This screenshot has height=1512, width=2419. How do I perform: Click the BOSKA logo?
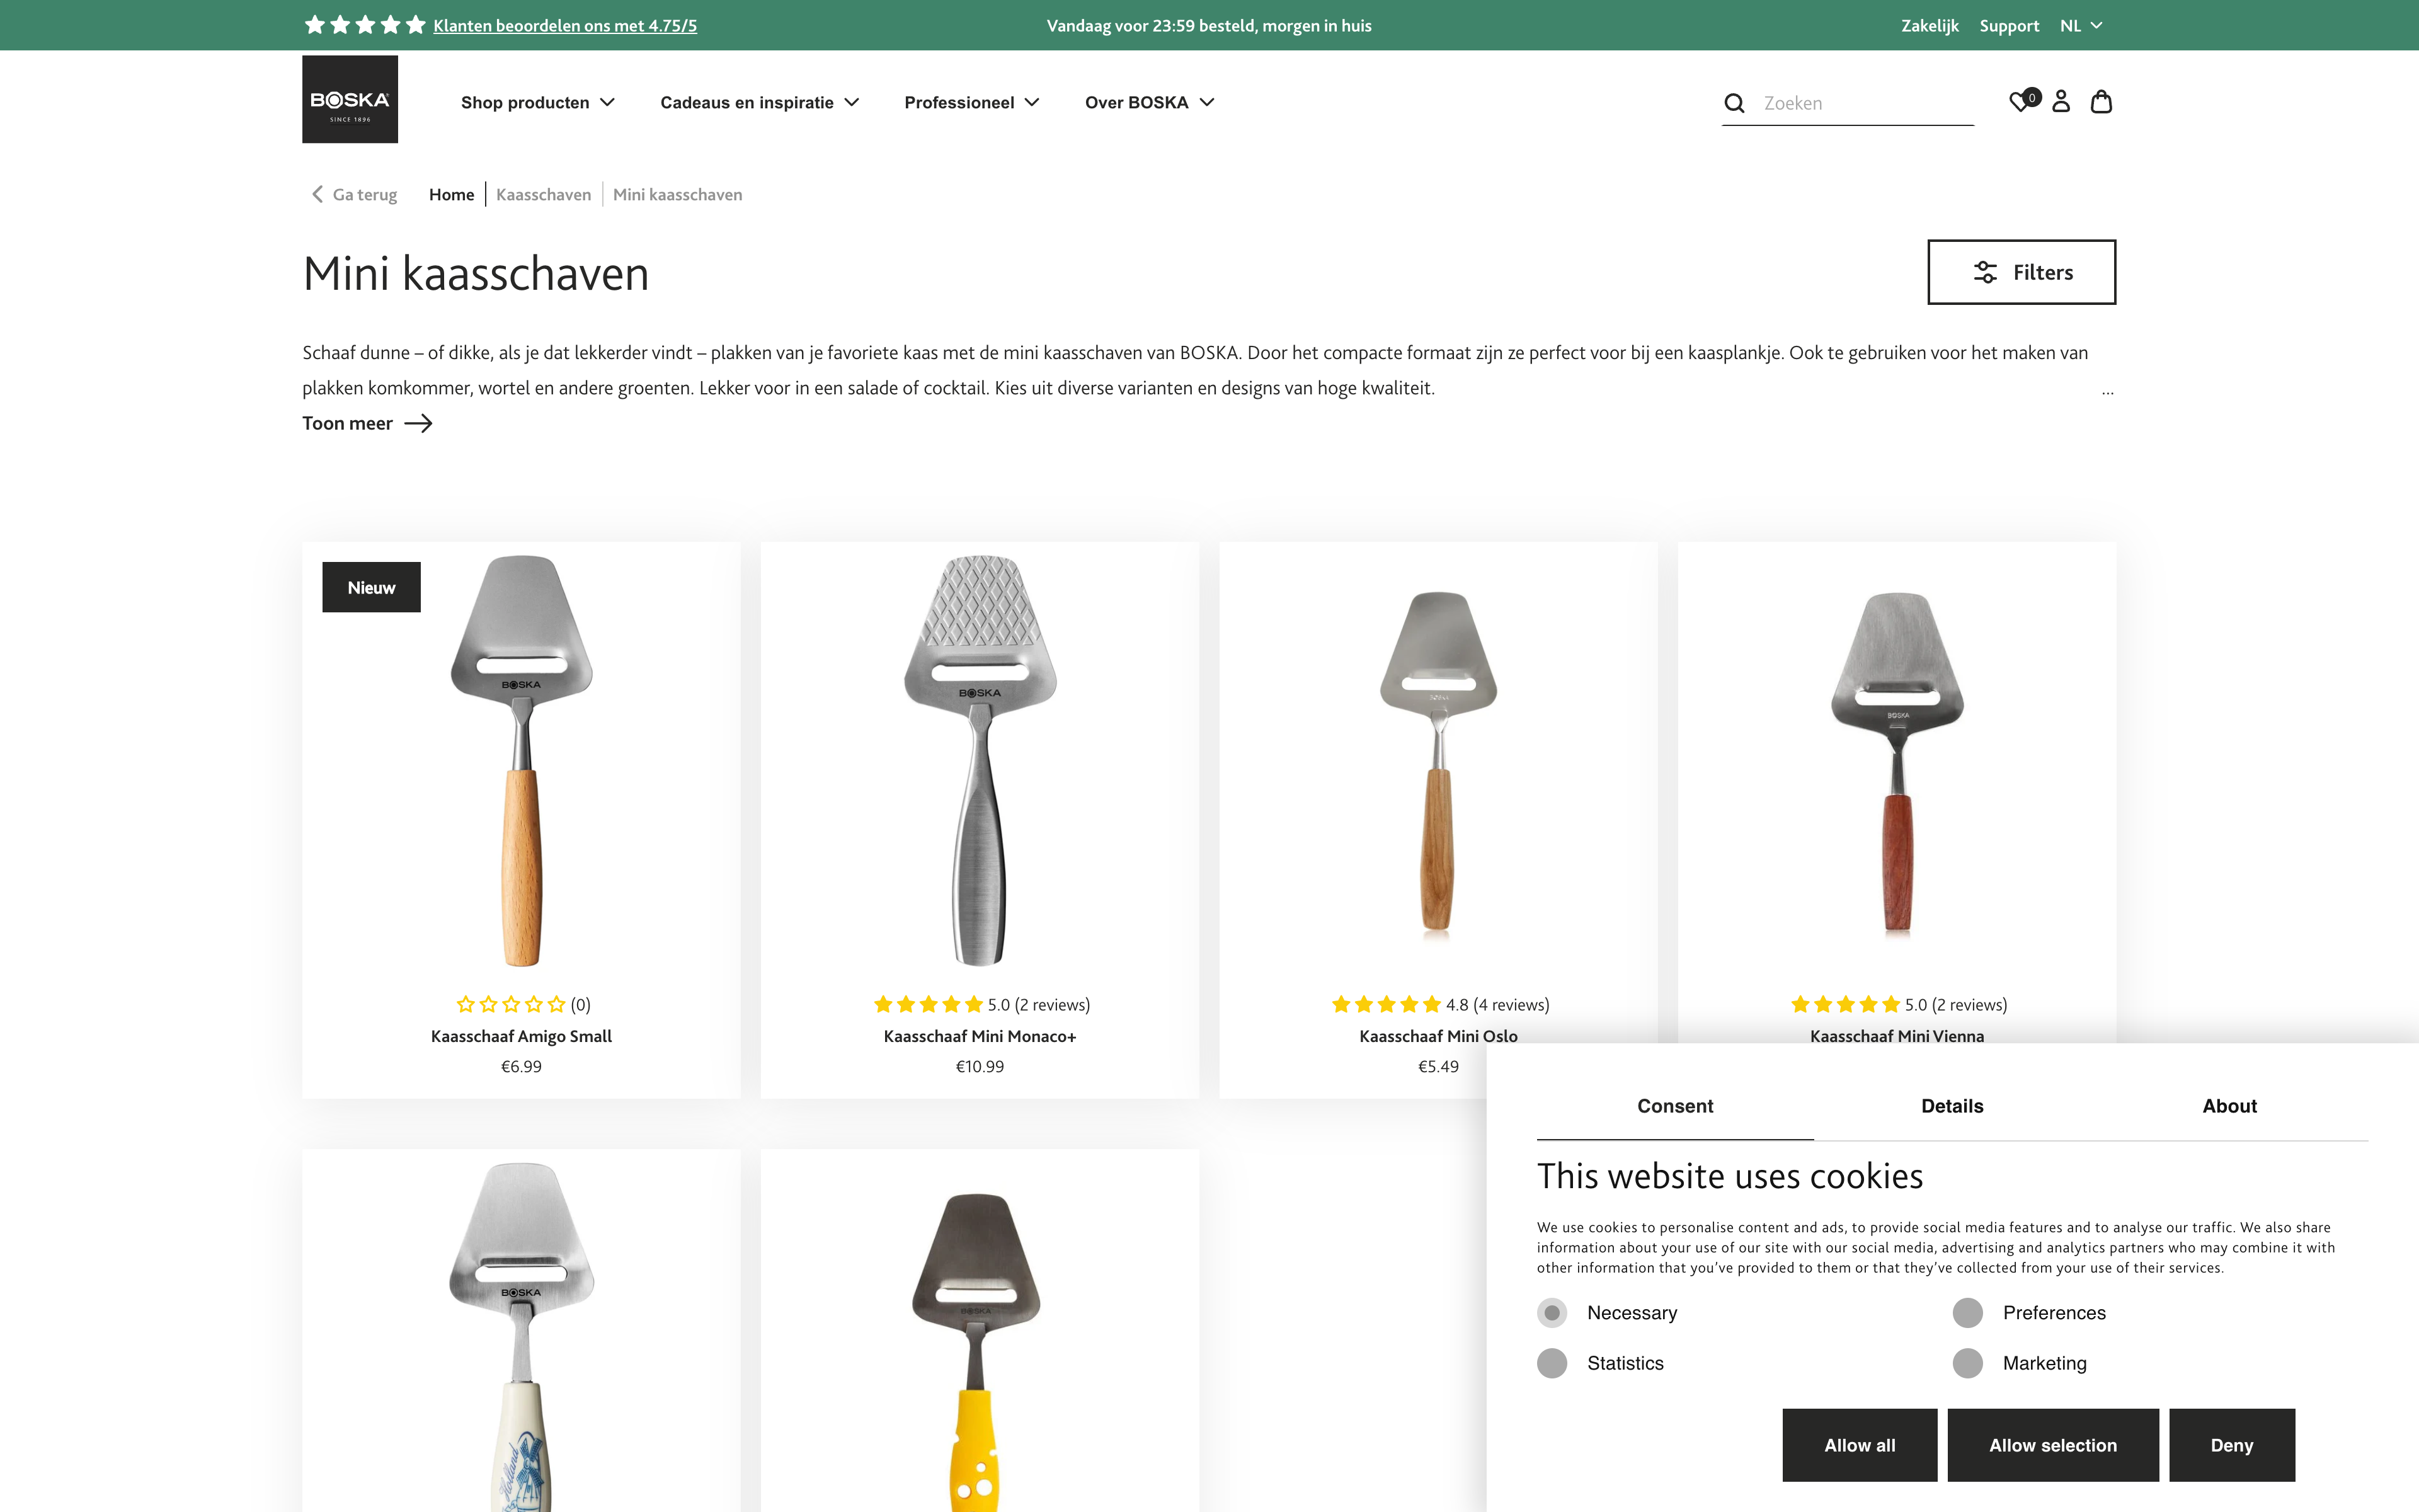350,99
